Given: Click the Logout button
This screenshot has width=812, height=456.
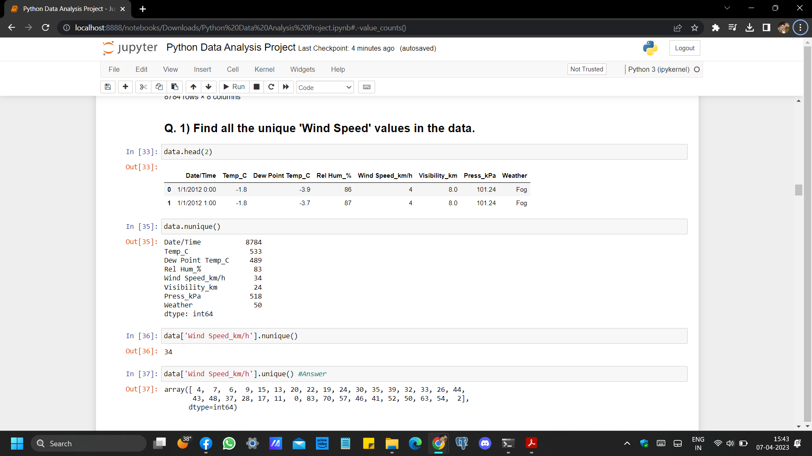Looking at the screenshot, I should 684,48.
